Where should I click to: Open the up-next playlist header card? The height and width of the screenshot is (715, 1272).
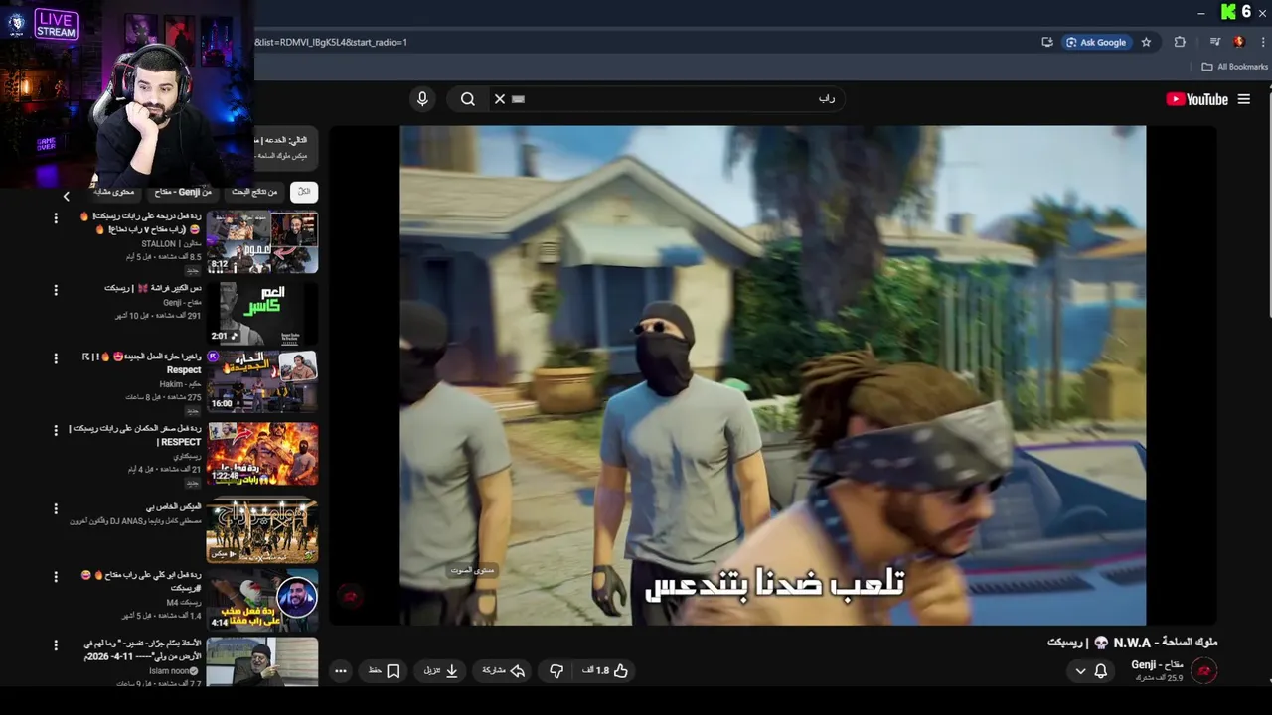coord(286,149)
